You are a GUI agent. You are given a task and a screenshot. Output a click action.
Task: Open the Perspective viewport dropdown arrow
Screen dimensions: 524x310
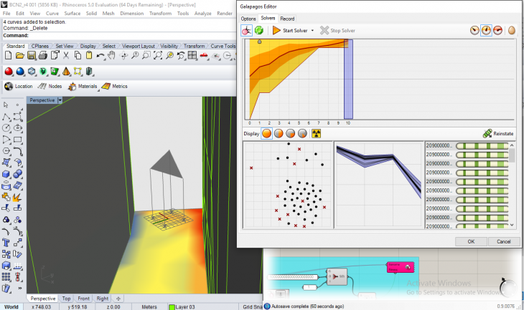click(x=61, y=100)
